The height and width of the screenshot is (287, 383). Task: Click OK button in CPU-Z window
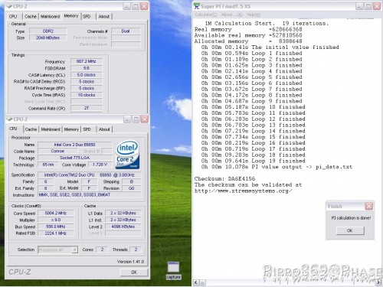[x=134, y=272]
